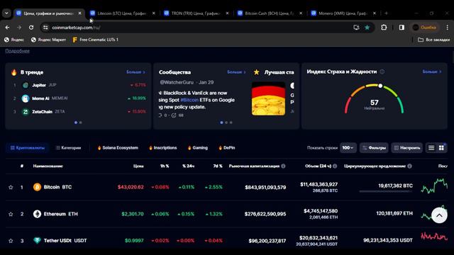Click info icon beside Рыночная капитализация
The image size is (454, 255).
click(283, 166)
